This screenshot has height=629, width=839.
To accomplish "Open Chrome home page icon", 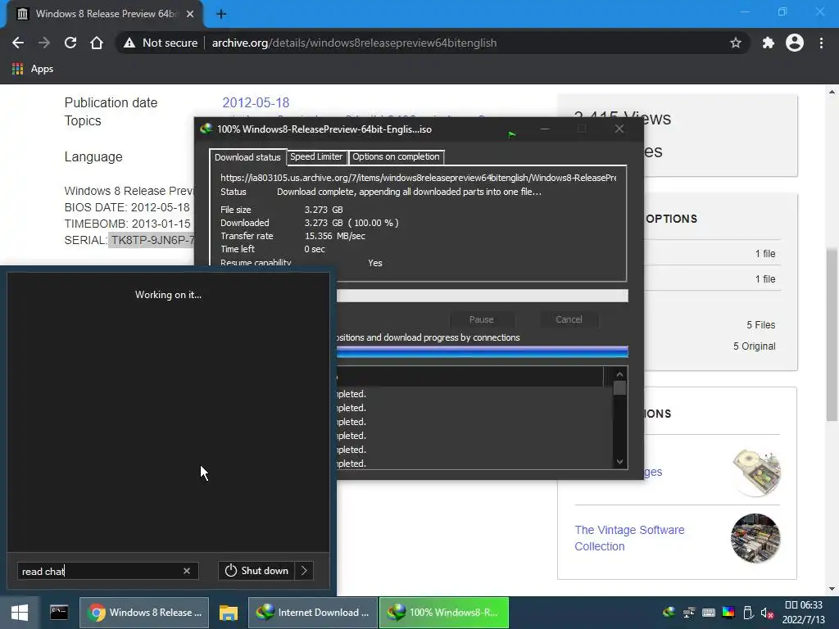I will tap(97, 43).
